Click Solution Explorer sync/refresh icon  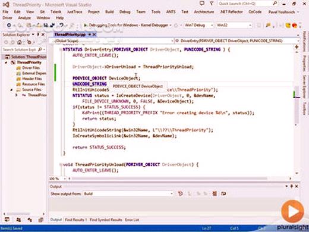pos(29,42)
